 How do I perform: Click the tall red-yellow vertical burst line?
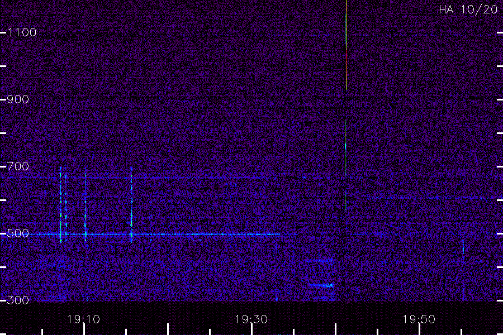point(347,45)
